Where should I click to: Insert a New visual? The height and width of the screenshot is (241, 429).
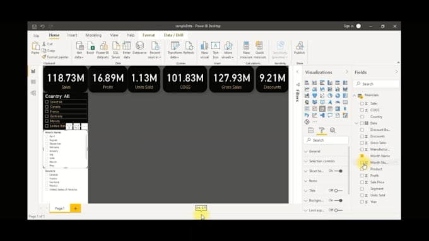tap(204, 50)
